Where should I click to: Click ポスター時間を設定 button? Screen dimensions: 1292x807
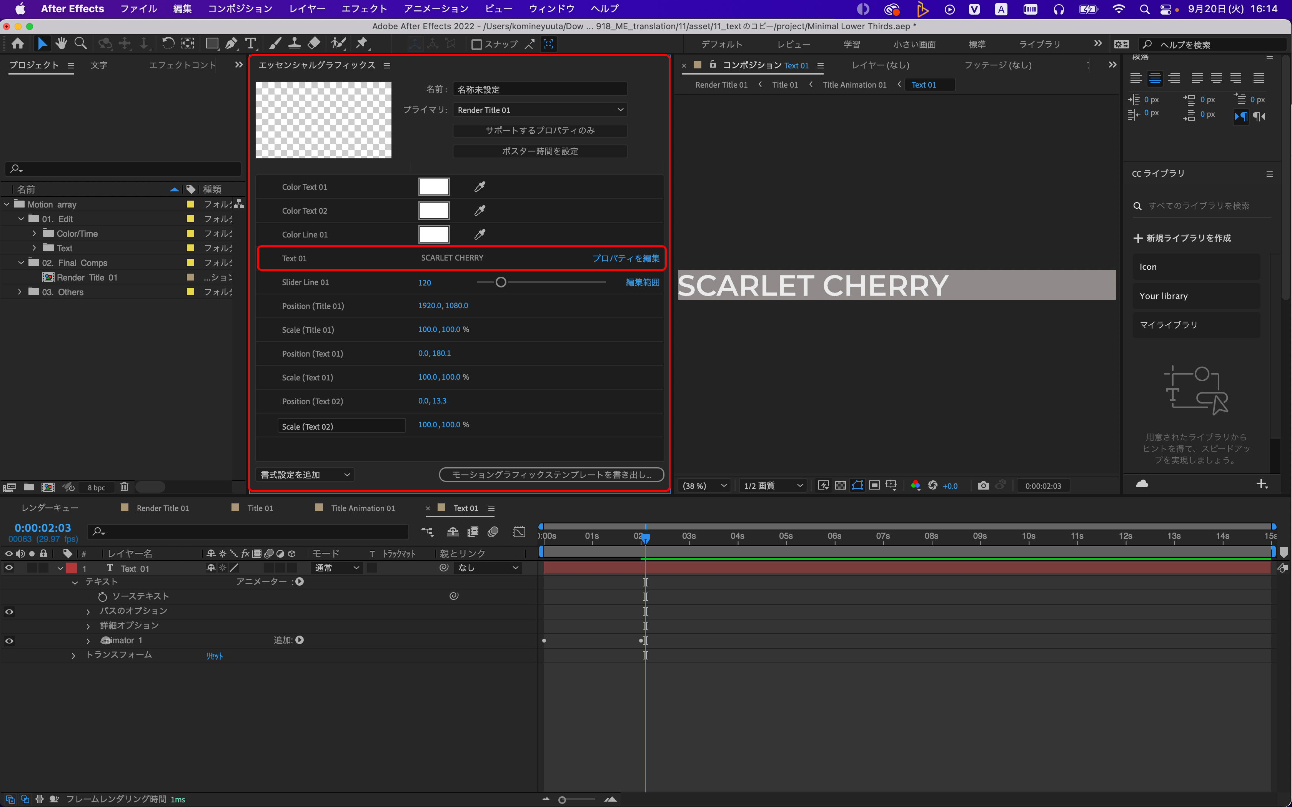point(540,151)
